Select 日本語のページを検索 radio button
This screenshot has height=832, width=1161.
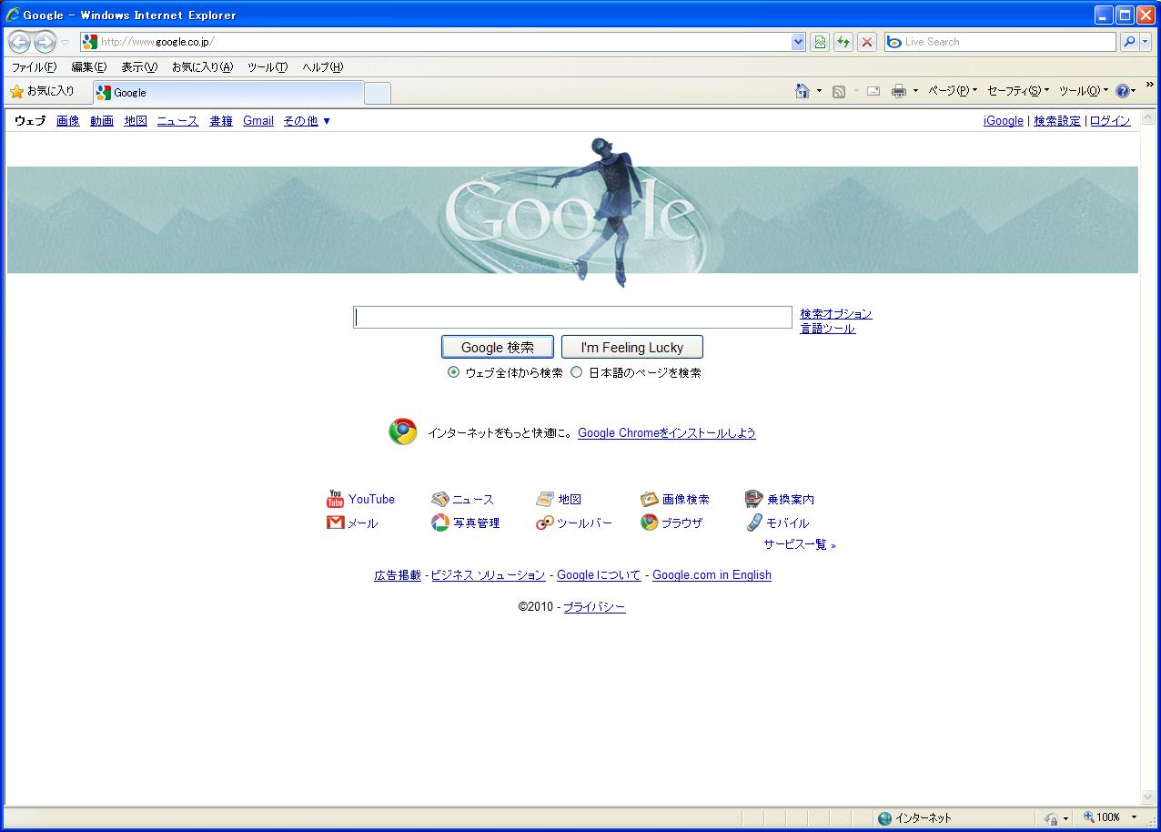pos(576,372)
